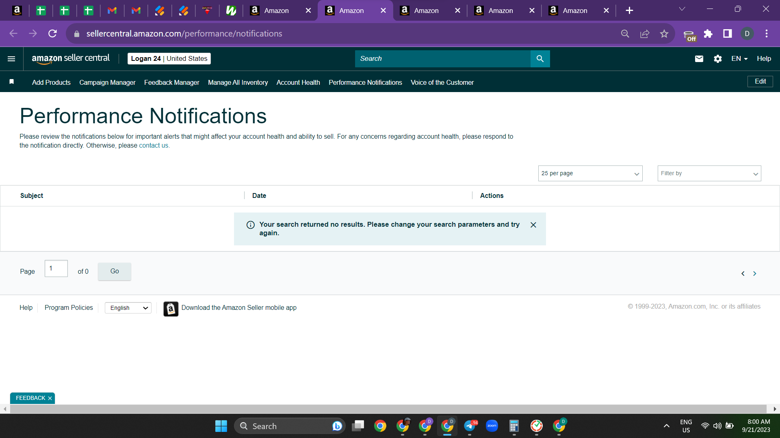
Task: Open the Help link in top header
Action: (764, 59)
